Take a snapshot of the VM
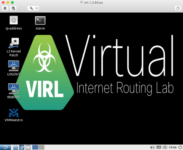 tap(13, 8)
